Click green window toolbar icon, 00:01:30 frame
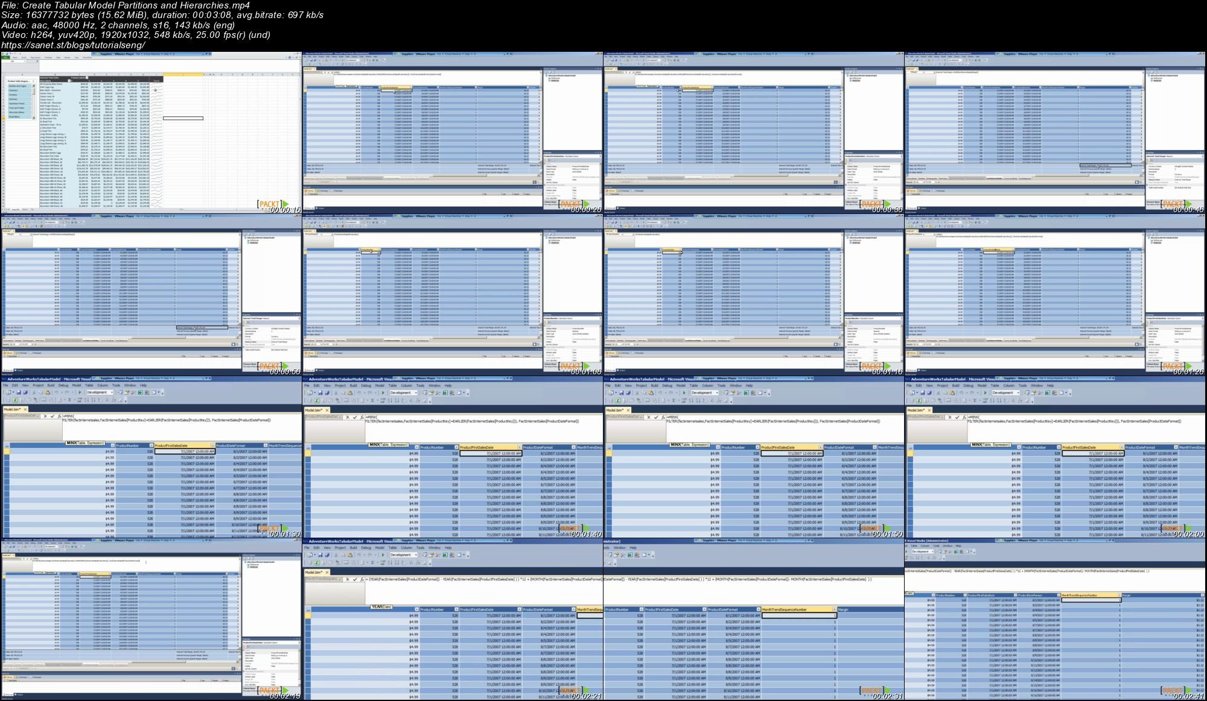The height and width of the screenshot is (701, 1207). coord(140,392)
